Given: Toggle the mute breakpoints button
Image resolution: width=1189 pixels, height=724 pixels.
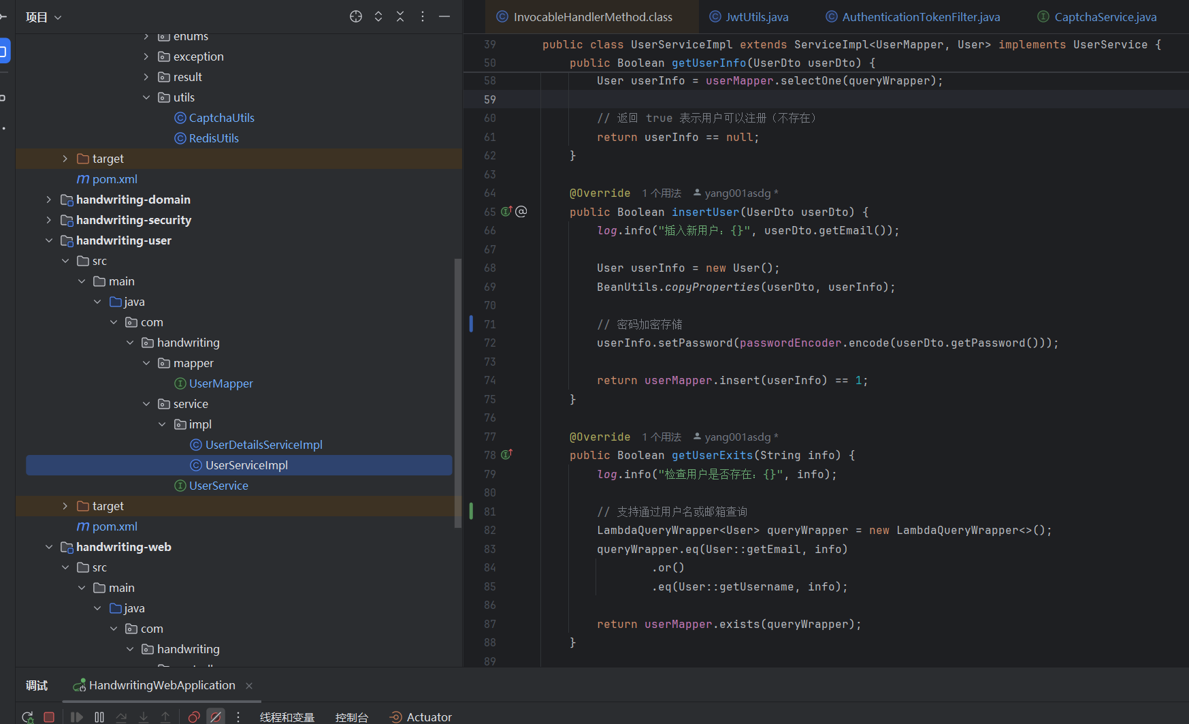Looking at the screenshot, I should click(216, 717).
